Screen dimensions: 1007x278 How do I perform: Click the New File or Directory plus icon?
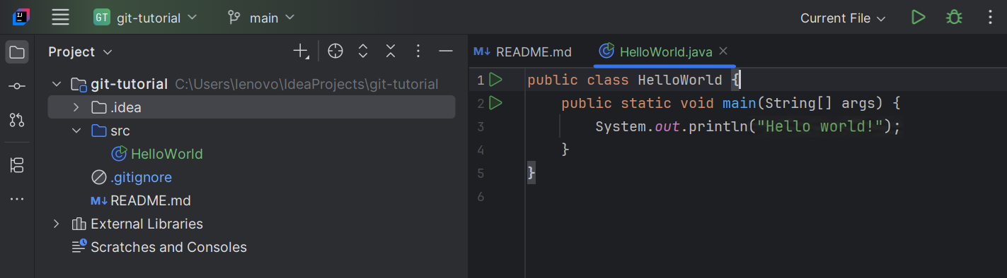click(301, 51)
